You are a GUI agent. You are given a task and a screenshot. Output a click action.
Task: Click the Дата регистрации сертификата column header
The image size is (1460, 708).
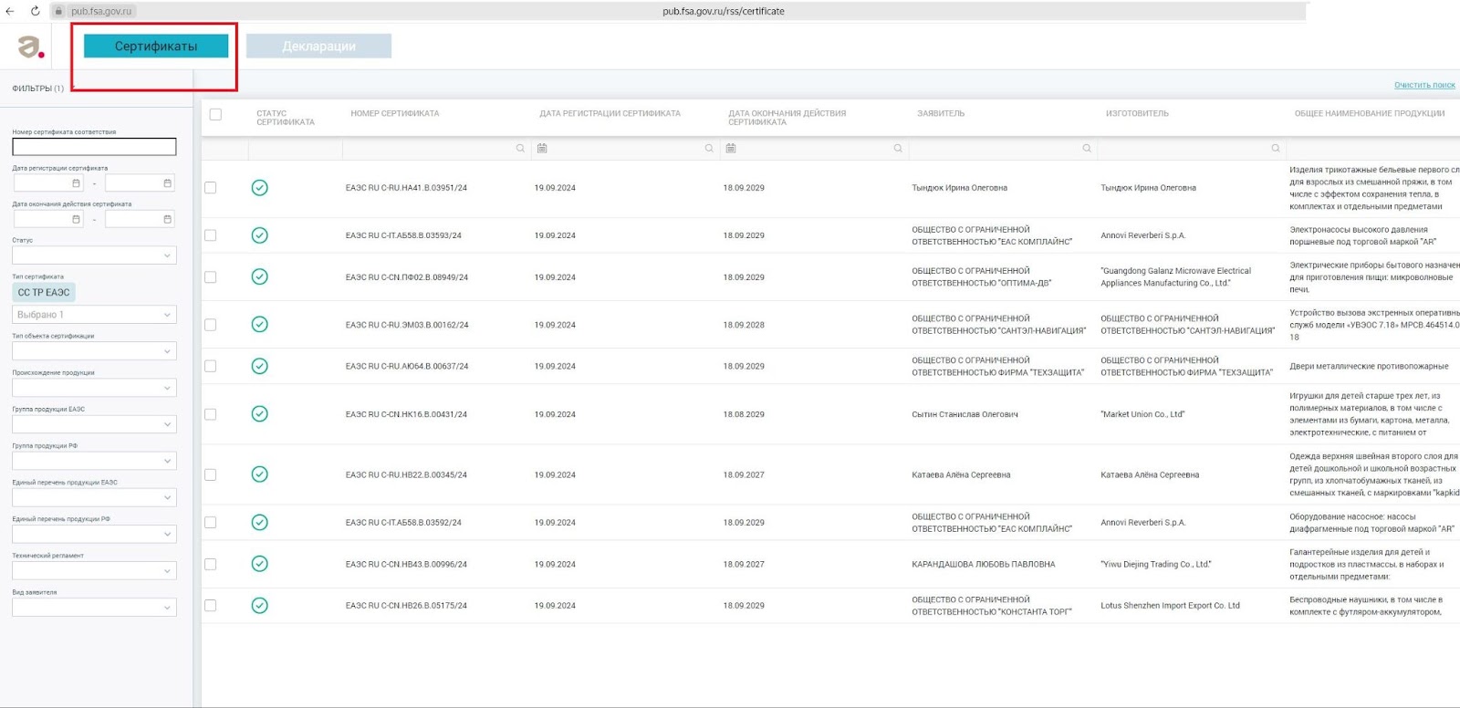610,114
